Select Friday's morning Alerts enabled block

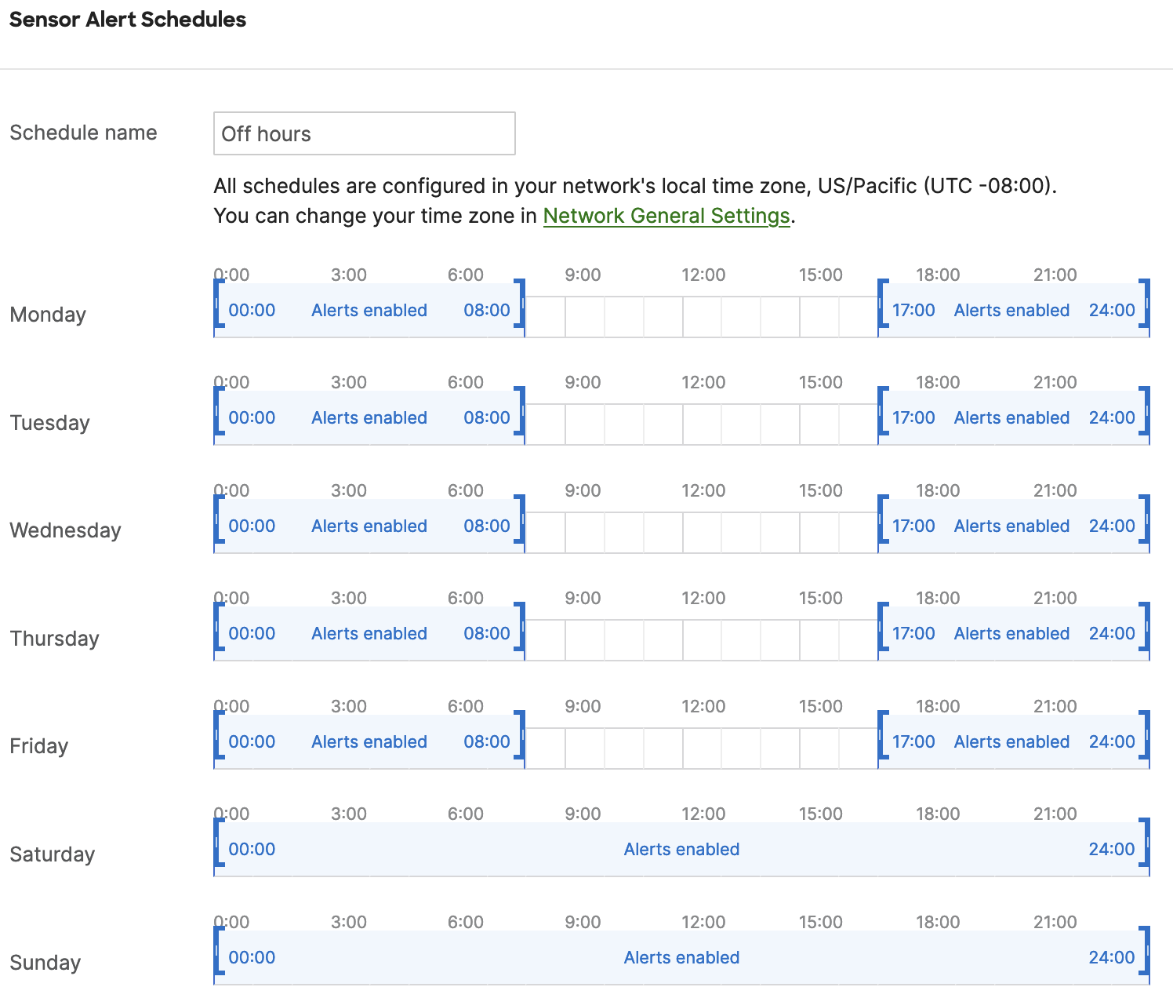click(369, 741)
